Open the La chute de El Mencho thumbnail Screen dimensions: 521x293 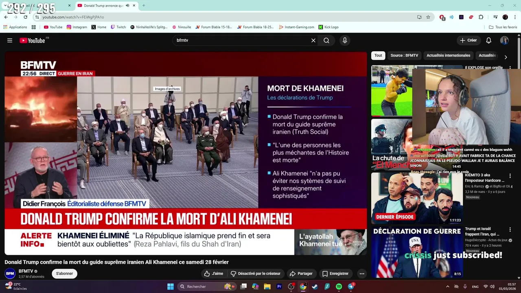click(392, 144)
